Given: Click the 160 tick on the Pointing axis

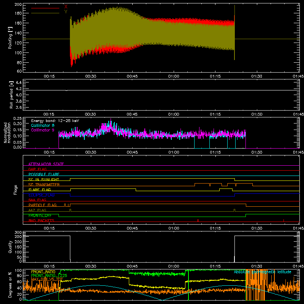Looking at the screenshot, I should pyautogui.click(x=18, y=23).
